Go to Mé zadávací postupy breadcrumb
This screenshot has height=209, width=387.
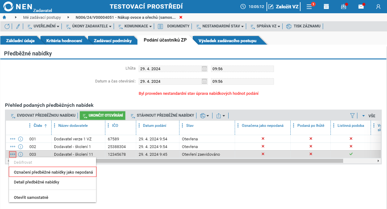click(x=42, y=17)
